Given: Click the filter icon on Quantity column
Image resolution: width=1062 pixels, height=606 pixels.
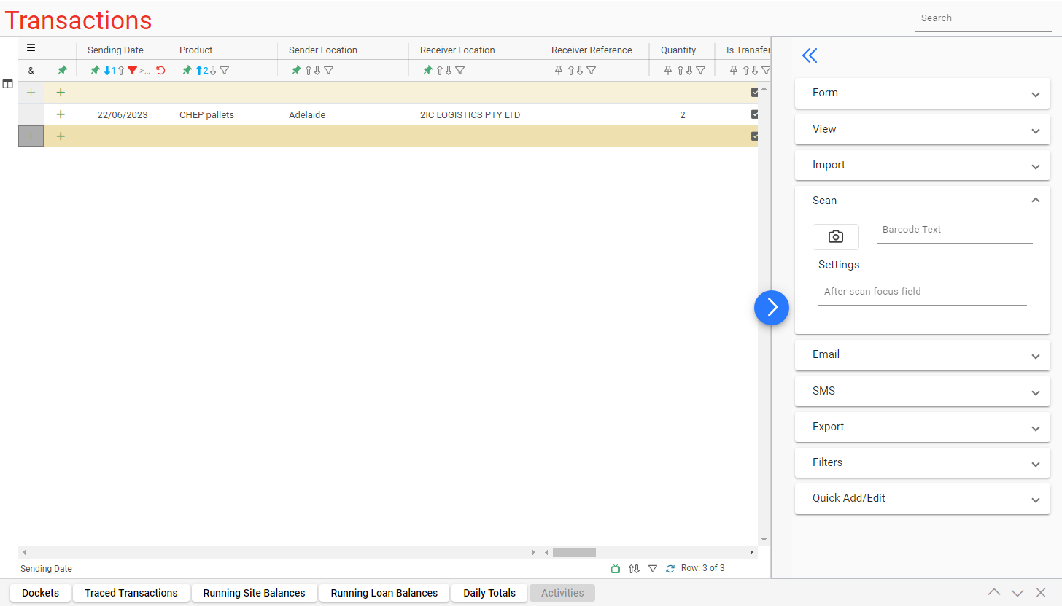Looking at the screenshot, I should tap(700, 71).
